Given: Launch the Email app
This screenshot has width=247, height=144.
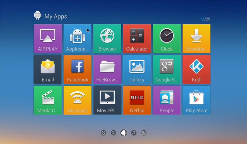Looking at the screenshot, I should click(x=48, y=69).
